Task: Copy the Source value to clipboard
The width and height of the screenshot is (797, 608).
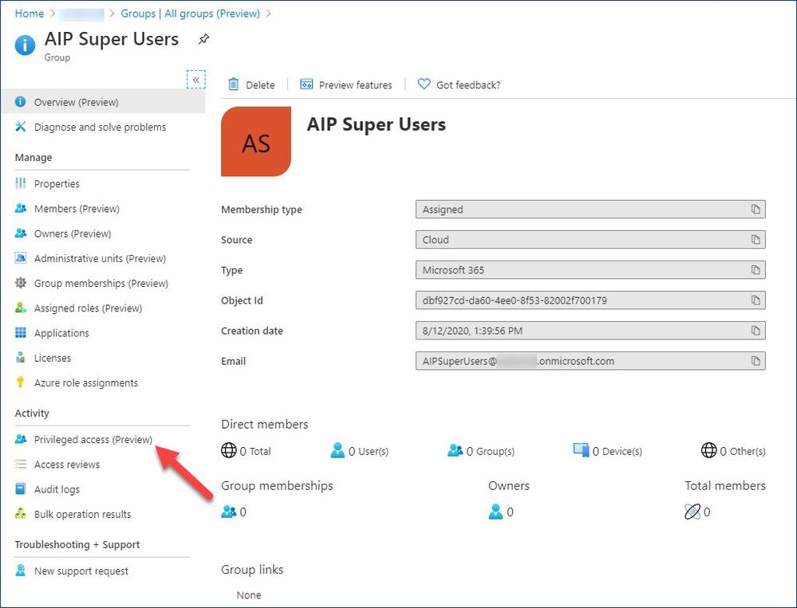Action: [x=756, y=240]
